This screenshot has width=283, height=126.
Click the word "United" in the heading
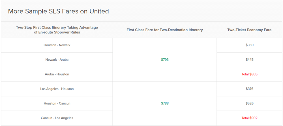coord(99,11)
